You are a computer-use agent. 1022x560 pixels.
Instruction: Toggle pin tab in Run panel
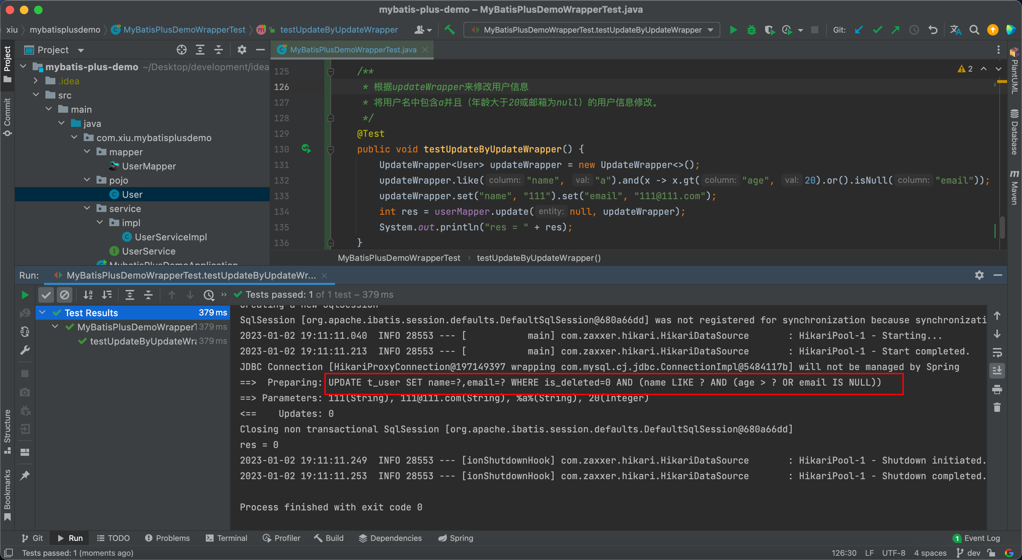[24, 475]
